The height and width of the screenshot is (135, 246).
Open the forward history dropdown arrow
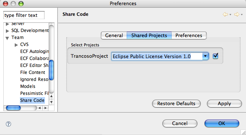coord(242,15)
